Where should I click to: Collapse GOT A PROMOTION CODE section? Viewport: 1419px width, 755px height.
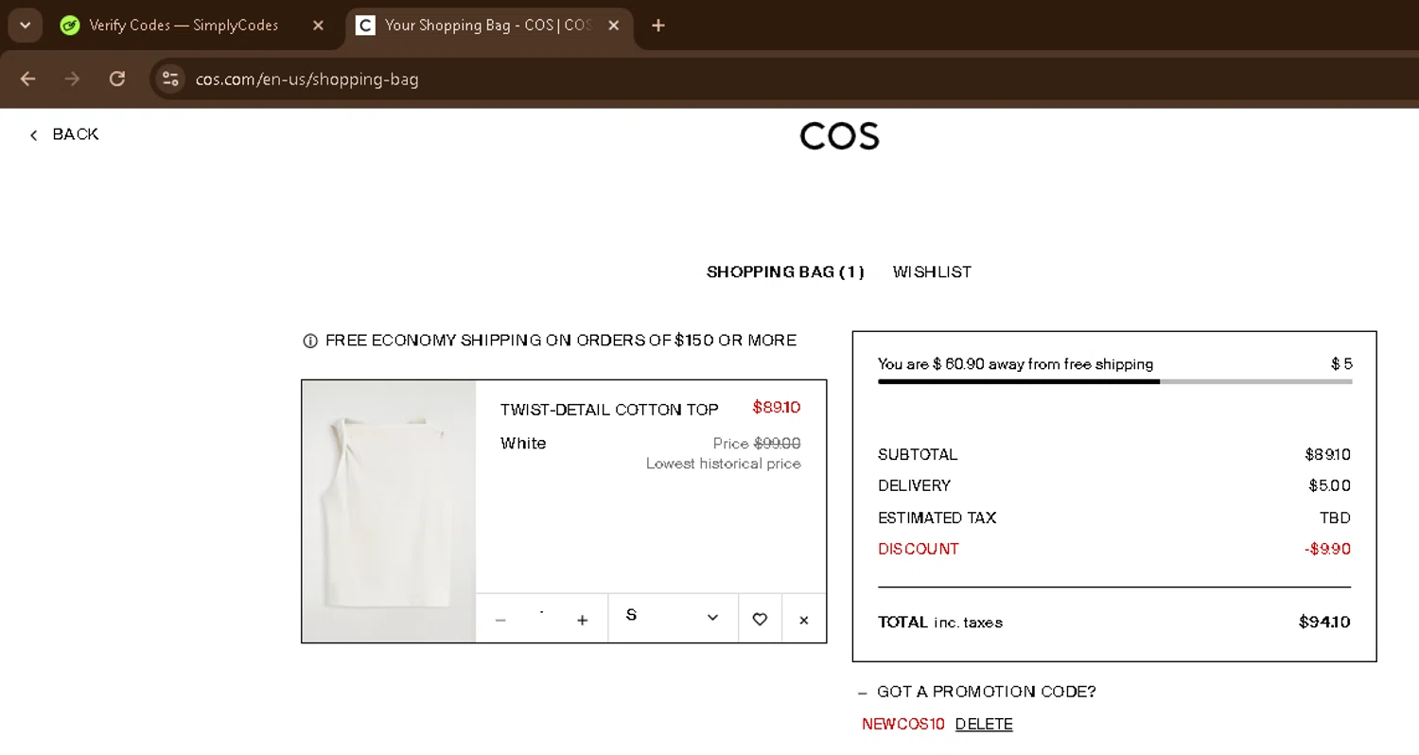977,692
